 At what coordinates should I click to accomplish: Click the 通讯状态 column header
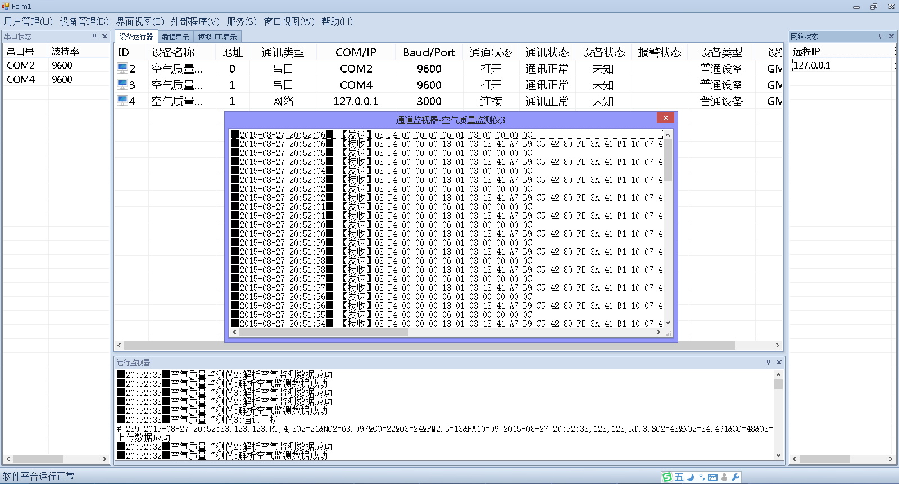point(547,52)
